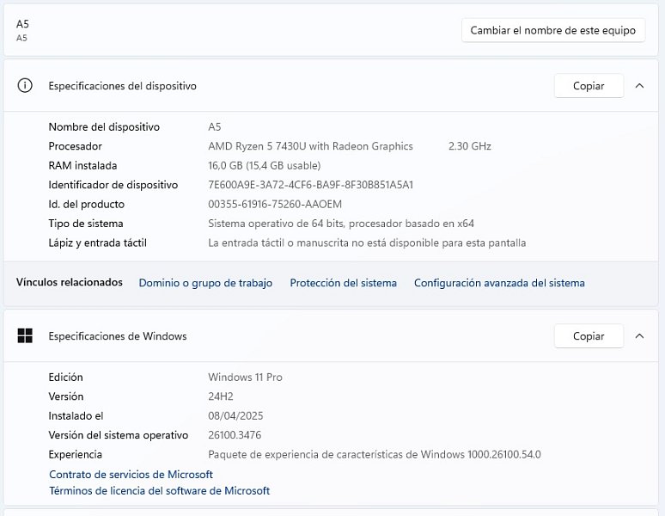This screenshot has height=516, width=665.
Task: Select the Lápiz y entrada táctil value
Action: 367,243
